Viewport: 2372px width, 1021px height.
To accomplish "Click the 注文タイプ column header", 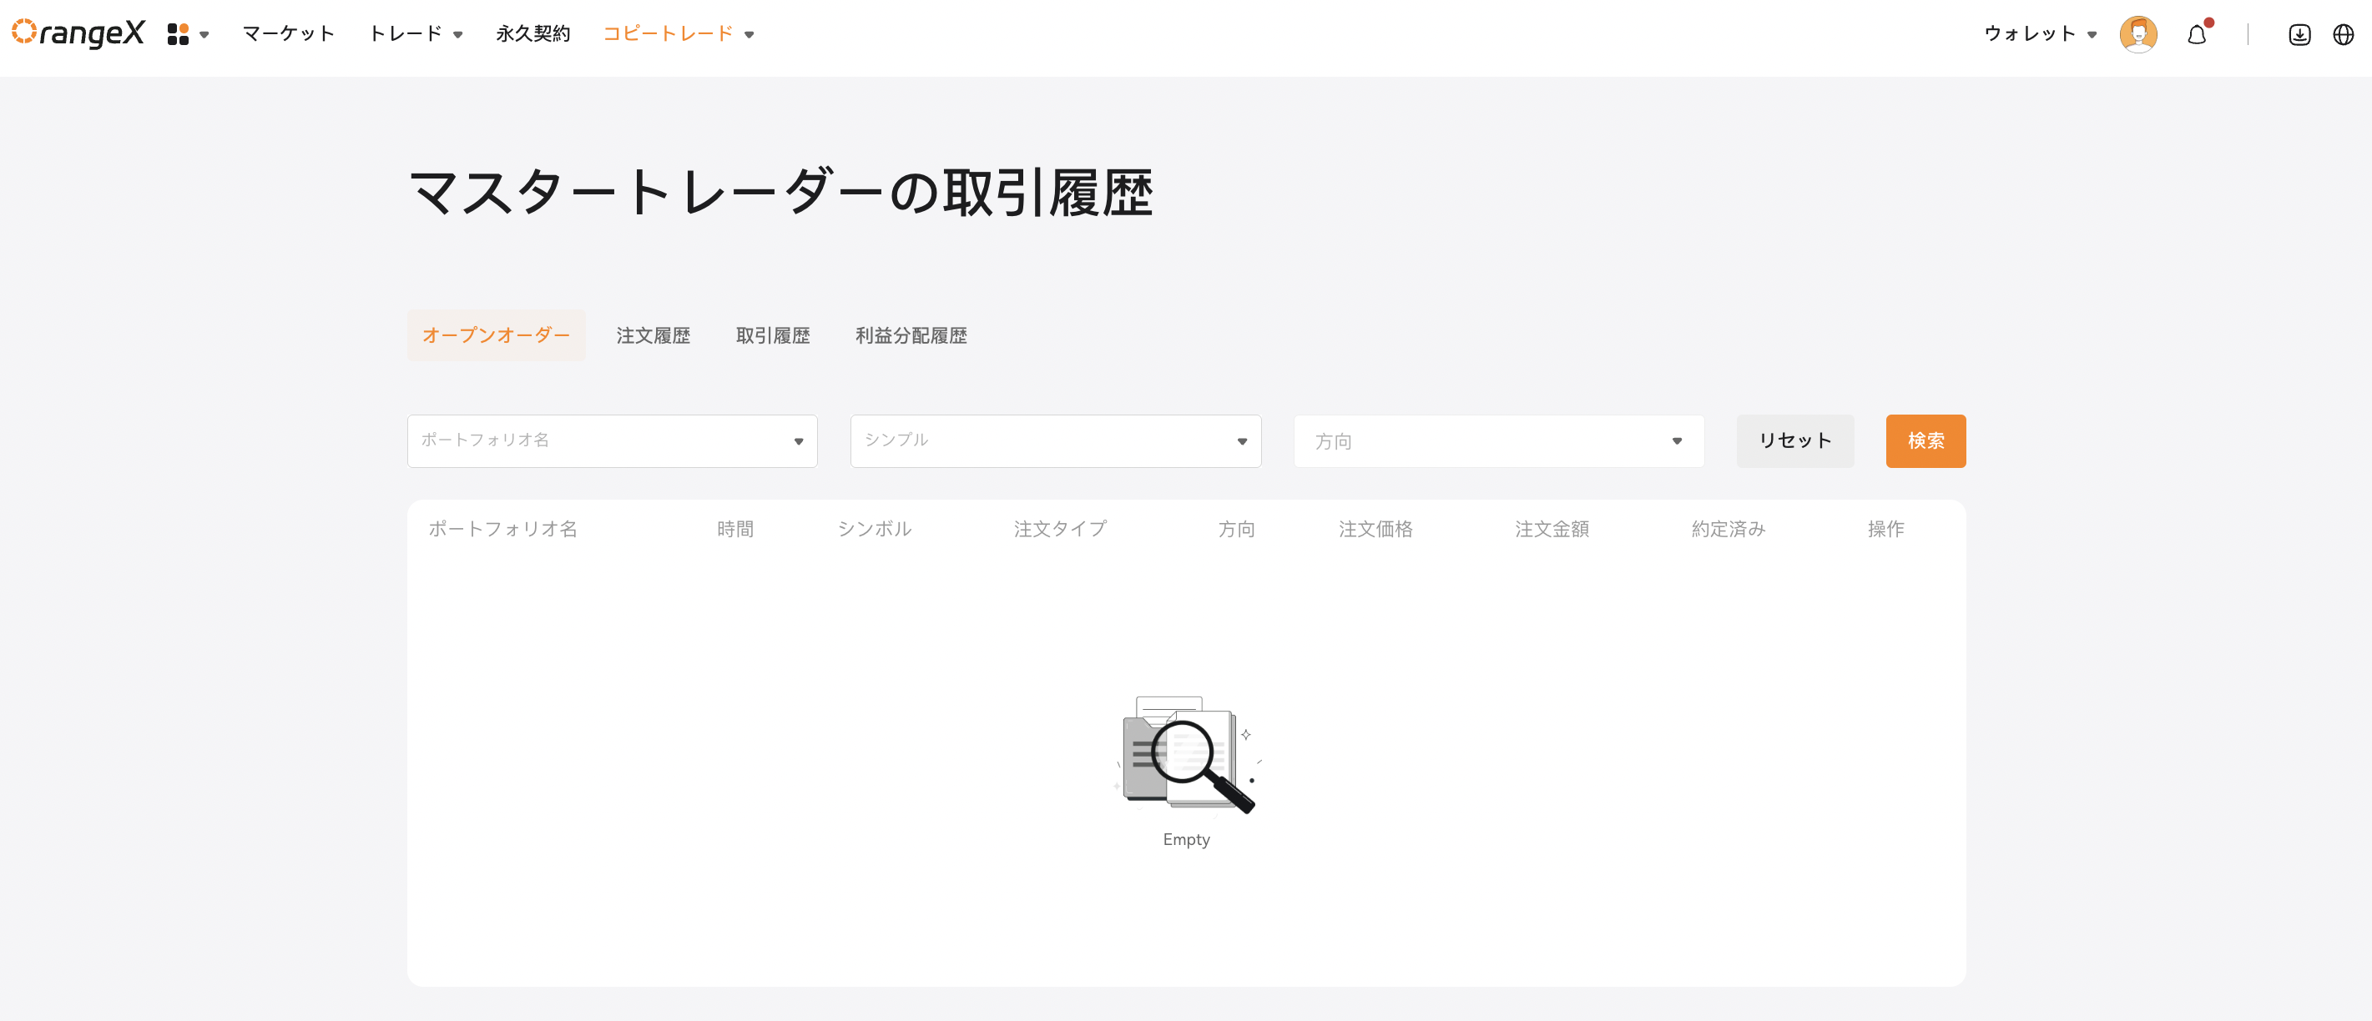I will click(1060, 529).
